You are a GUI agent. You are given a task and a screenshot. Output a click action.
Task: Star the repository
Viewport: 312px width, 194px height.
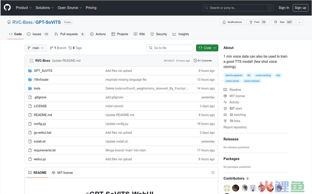coord(283,22)
